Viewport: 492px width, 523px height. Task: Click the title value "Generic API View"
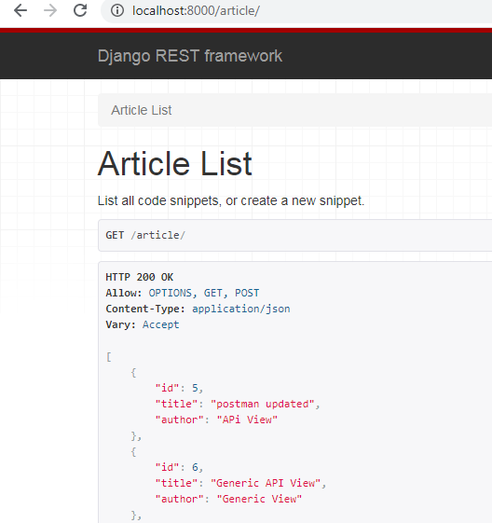pos(266,483)
